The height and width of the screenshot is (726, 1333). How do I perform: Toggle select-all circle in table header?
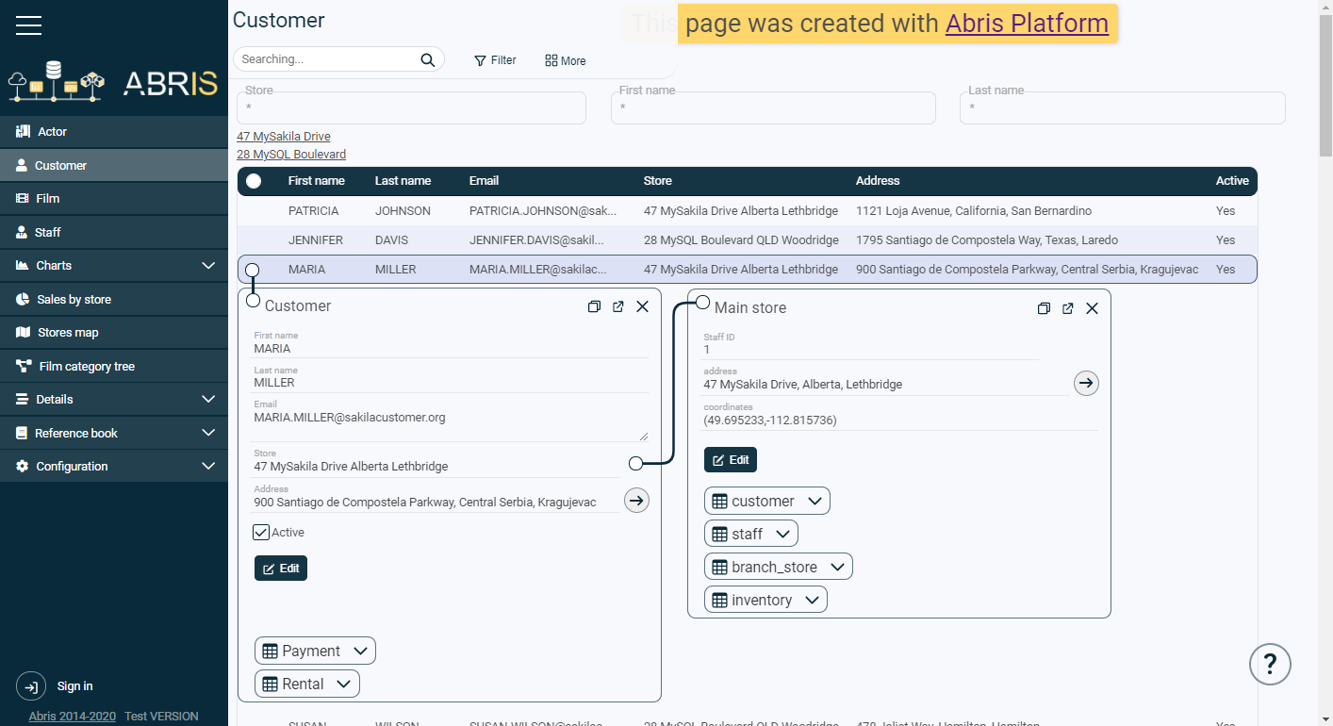click(x=254, y=181)
